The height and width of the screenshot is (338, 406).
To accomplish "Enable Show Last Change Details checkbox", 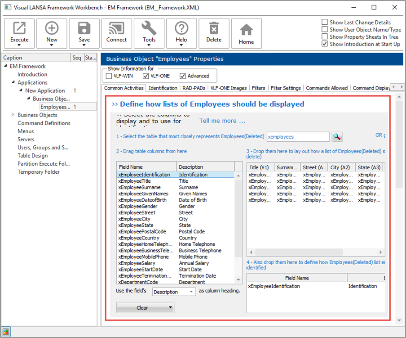I will [x=325, y=23].
